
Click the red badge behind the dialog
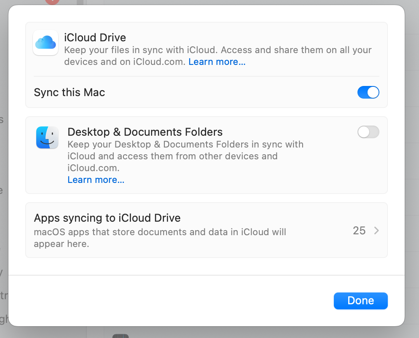[52, 2]
